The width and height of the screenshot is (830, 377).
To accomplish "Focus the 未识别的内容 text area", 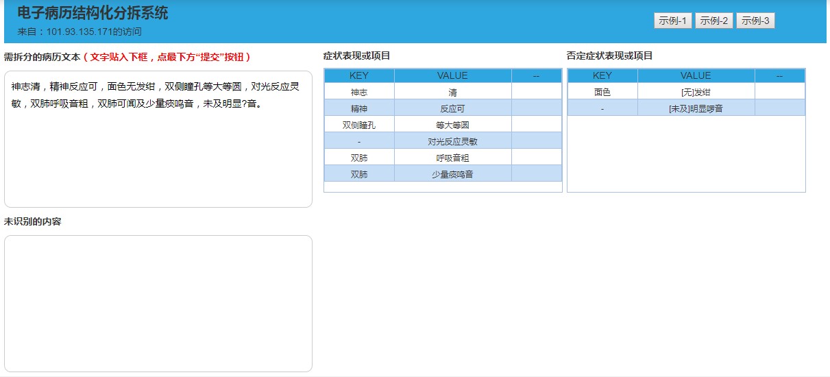I will pyautogui.click(x=158, y=303).
